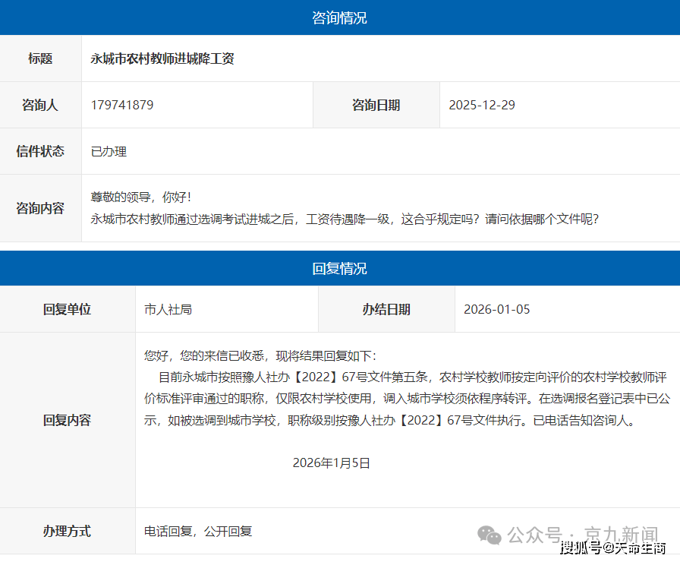Click the 办理方式 row label
The width and height of the screenshot is (680, 562).
click(67, 531)
